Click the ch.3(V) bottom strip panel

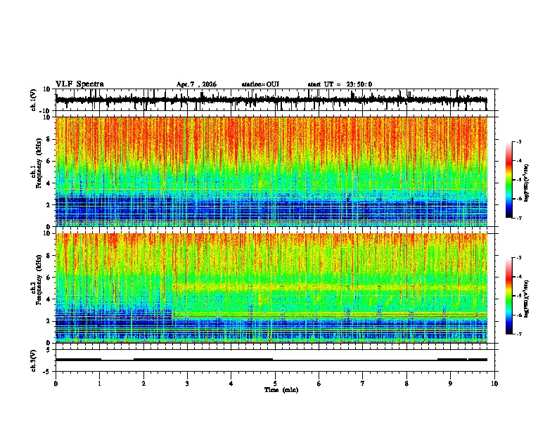[x=275, y=360]
